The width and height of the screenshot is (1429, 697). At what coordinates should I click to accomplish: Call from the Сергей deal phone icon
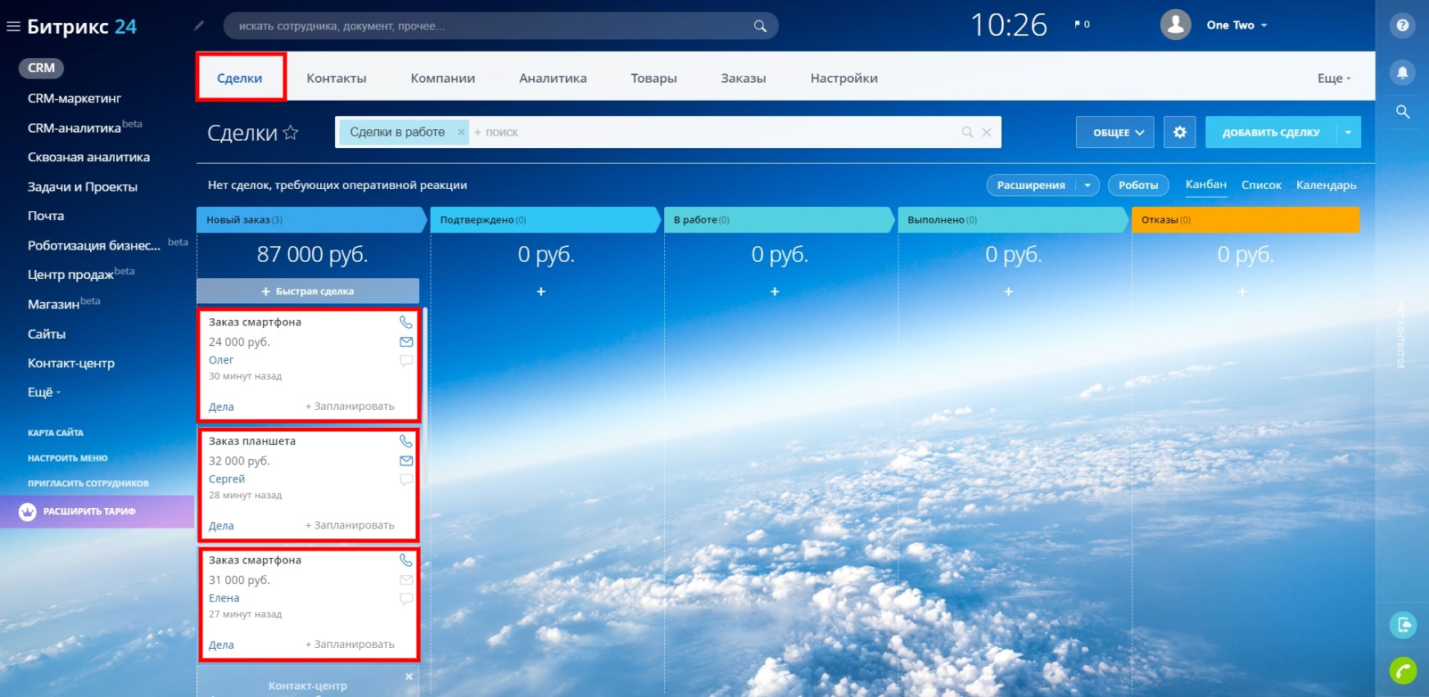pos(406,441)
